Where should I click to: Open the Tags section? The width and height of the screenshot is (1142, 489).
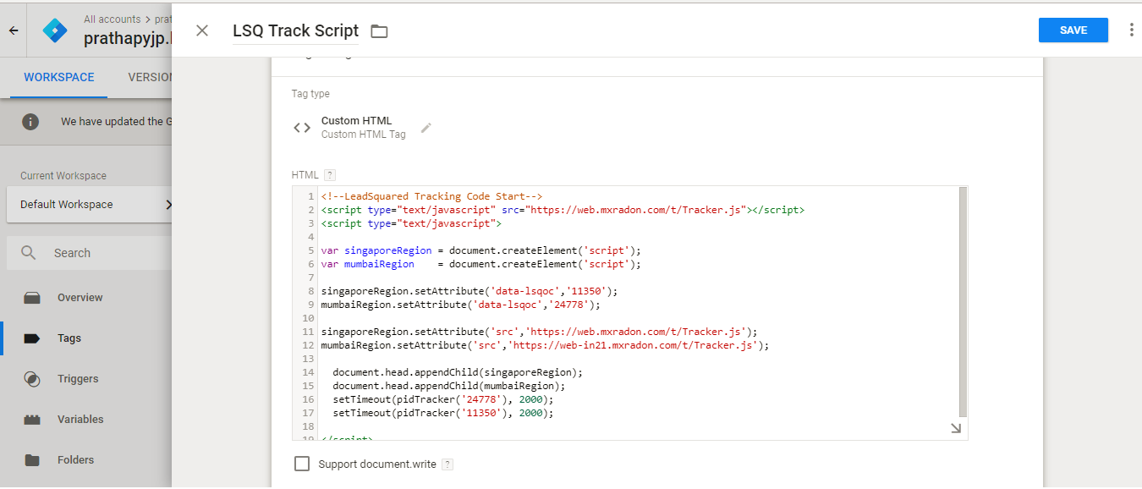(x=69, y=338)
